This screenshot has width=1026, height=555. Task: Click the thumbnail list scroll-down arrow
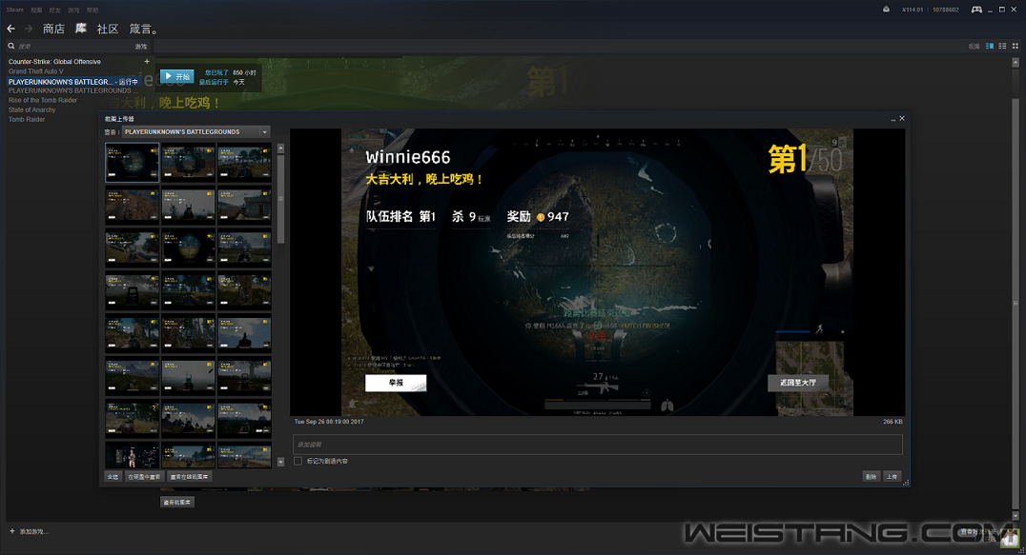pos(280,463)
